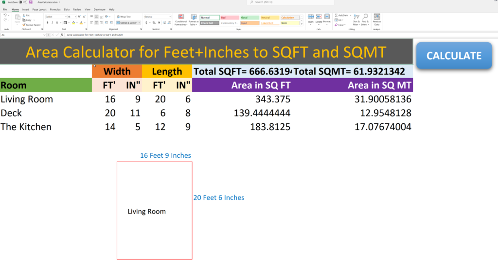Click the blue CALCULATE button
The width and height of the screenshot is (498, 265).
(x=454, y=55)
